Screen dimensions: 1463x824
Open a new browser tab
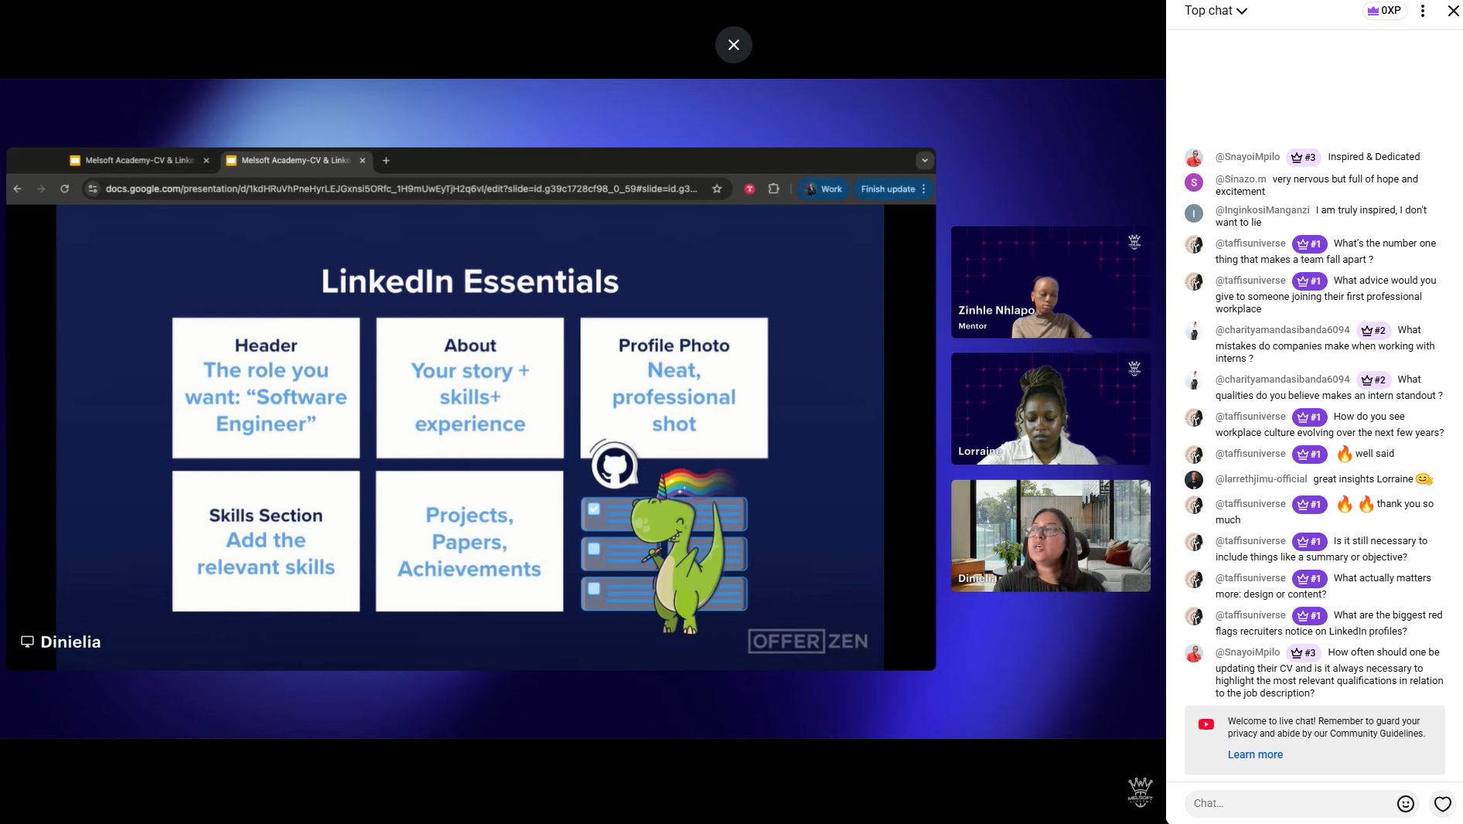click(386, 161)
